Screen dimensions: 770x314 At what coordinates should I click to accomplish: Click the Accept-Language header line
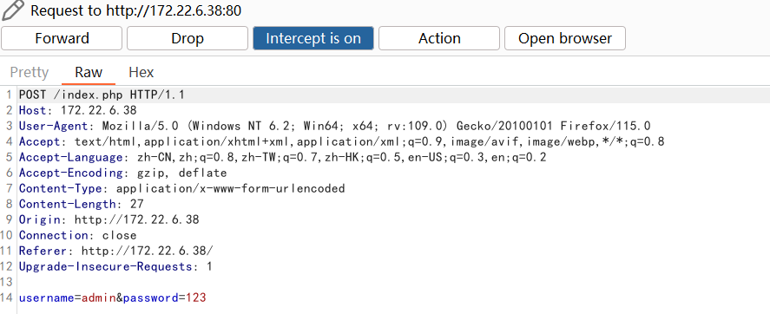coord(282,158)
